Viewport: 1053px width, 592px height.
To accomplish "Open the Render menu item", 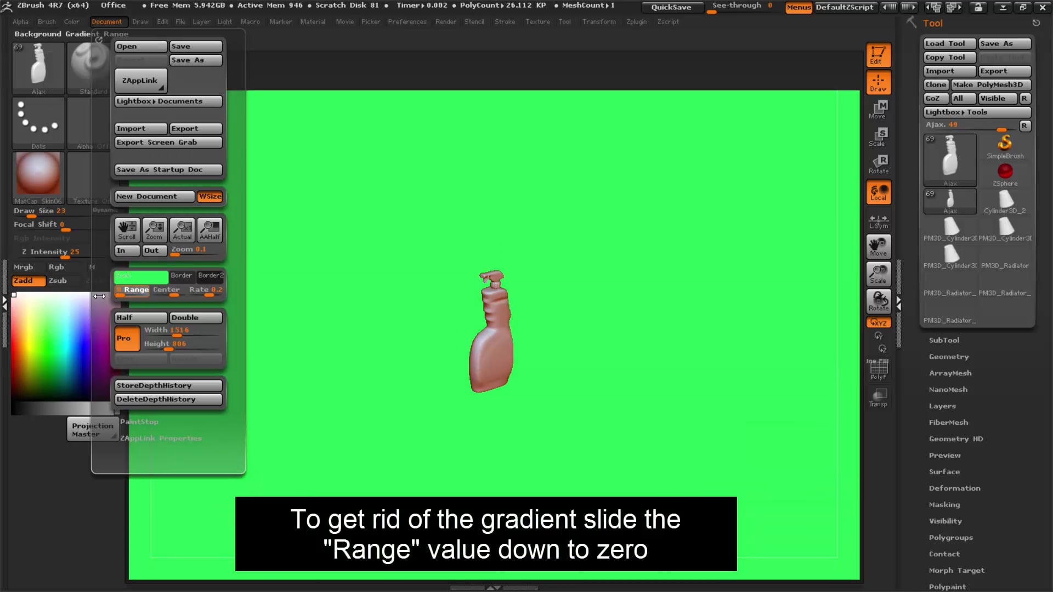I will click(445, 21).
